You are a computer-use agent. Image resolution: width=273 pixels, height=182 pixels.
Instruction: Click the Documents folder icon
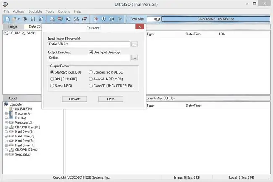[11, 113]
